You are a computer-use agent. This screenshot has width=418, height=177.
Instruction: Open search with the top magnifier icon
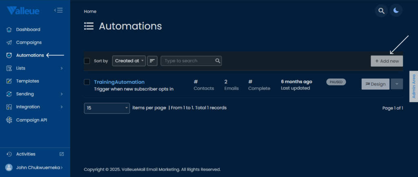(x=382, y=11)
